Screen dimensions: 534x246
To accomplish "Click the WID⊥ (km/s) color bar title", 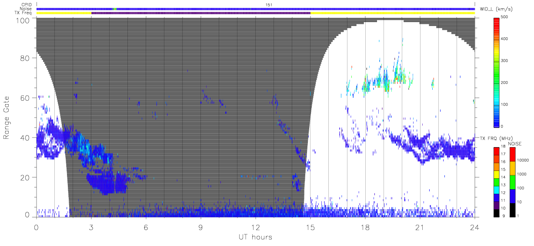I will click(x=496, y=9).
